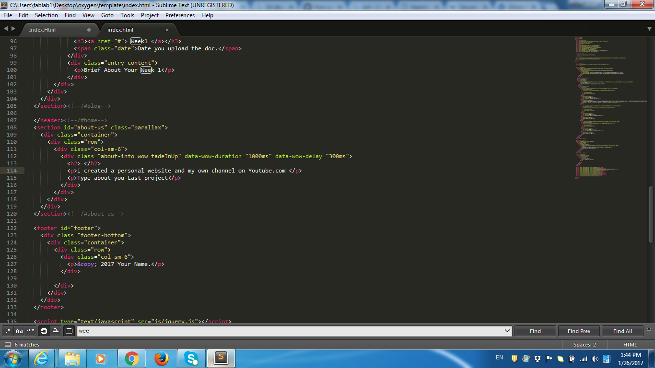655x368 pixels.
Task: Open the Project menu
Action: (x=150, y=15)
